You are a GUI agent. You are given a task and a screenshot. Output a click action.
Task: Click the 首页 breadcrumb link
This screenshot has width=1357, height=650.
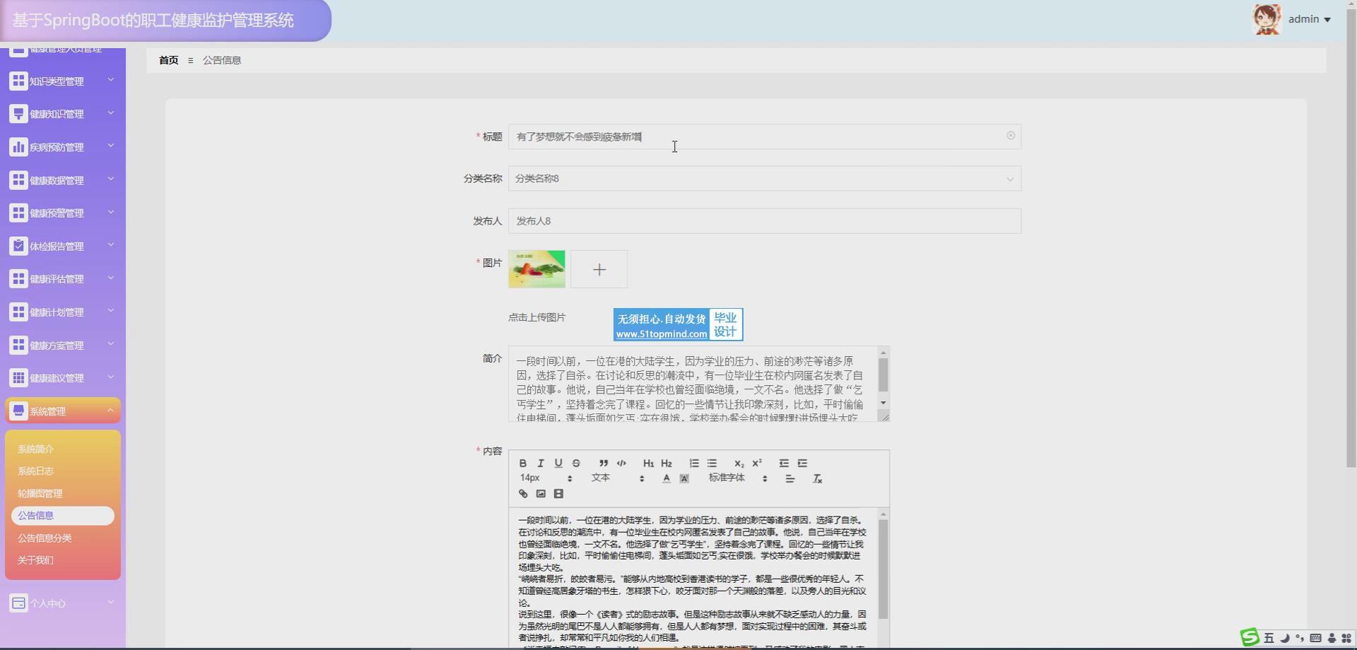click(x=168, y=60)
